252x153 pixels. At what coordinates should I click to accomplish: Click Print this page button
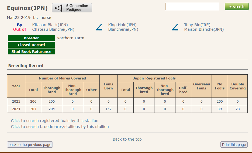tap(234, 144)
